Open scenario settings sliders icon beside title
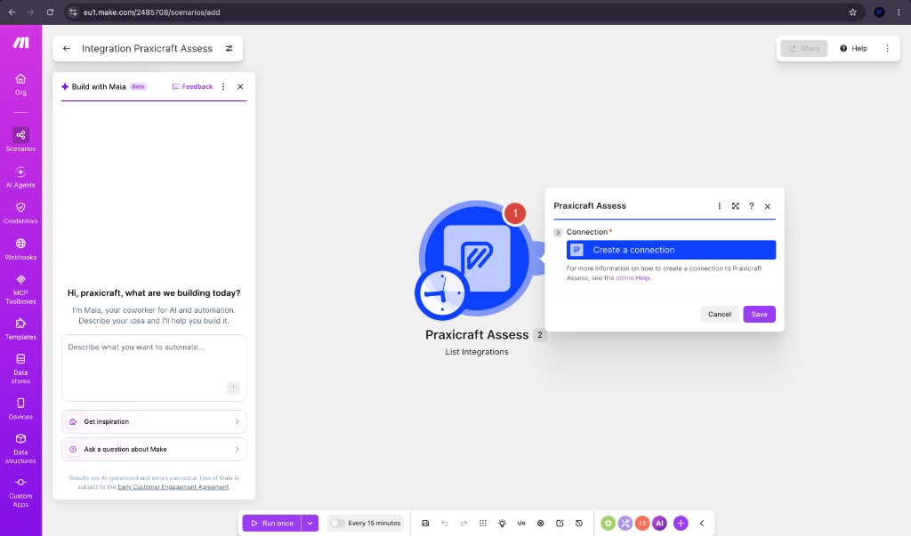Image resolution: width=911 pixels, height=536 pixels. coord(230,49)
